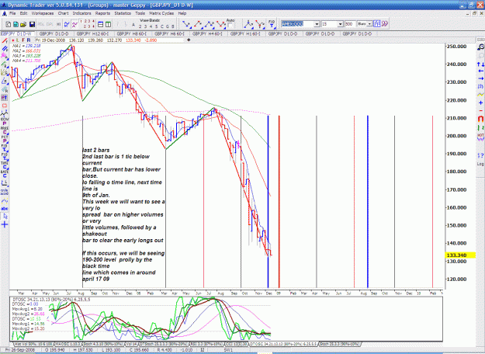485x354 pixels.
Task: Select the blue parallel lines tool
Action: [5, 49]
